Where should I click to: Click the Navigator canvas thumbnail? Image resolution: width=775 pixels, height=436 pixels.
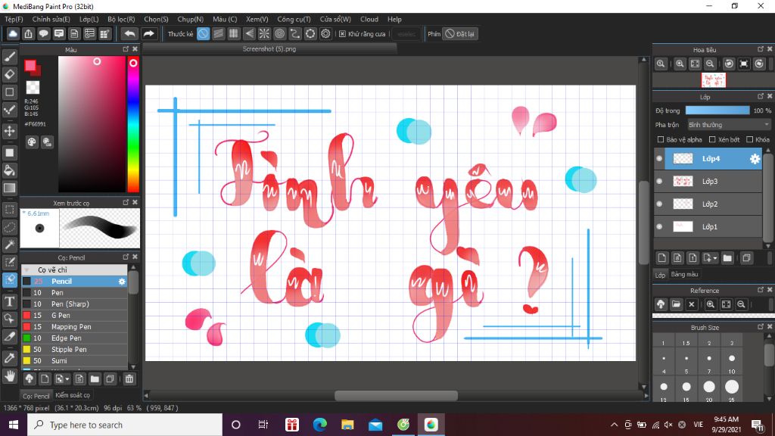coord(713,80)
